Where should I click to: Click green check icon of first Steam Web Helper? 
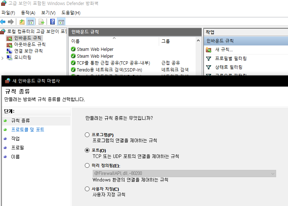73,49
